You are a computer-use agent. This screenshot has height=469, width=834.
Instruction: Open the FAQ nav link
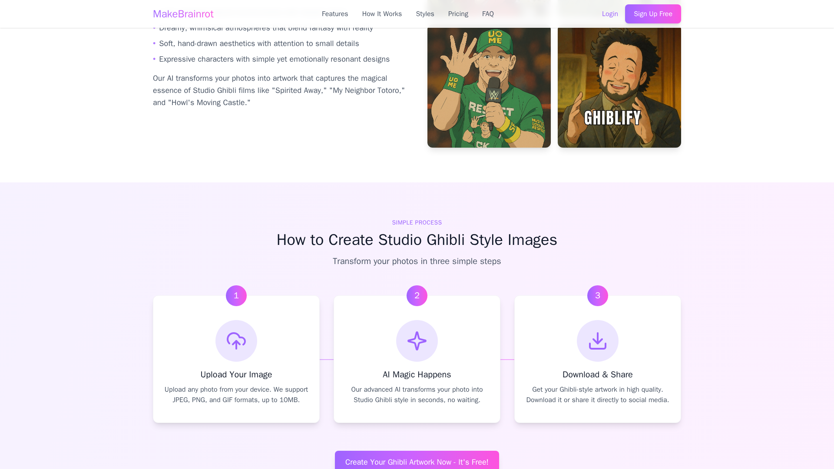tap(488, 14)
